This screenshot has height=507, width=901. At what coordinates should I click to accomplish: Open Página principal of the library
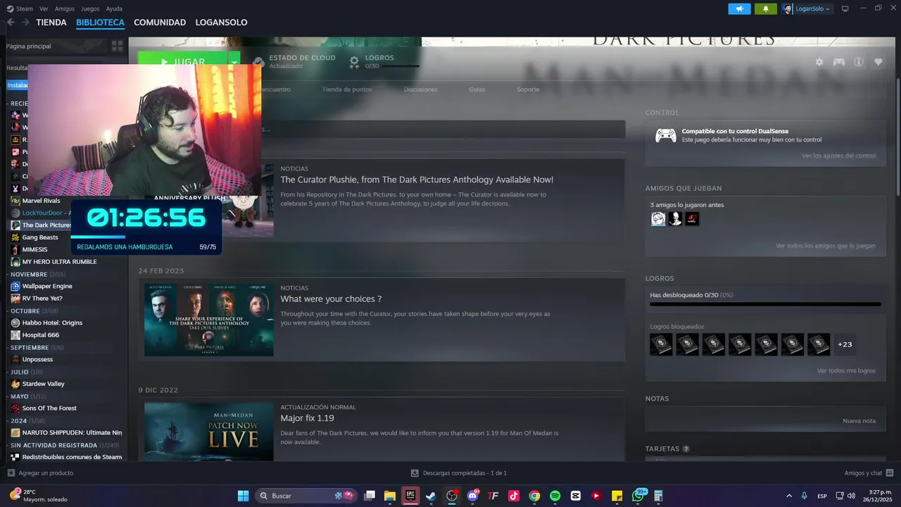(x=29, y=46)
